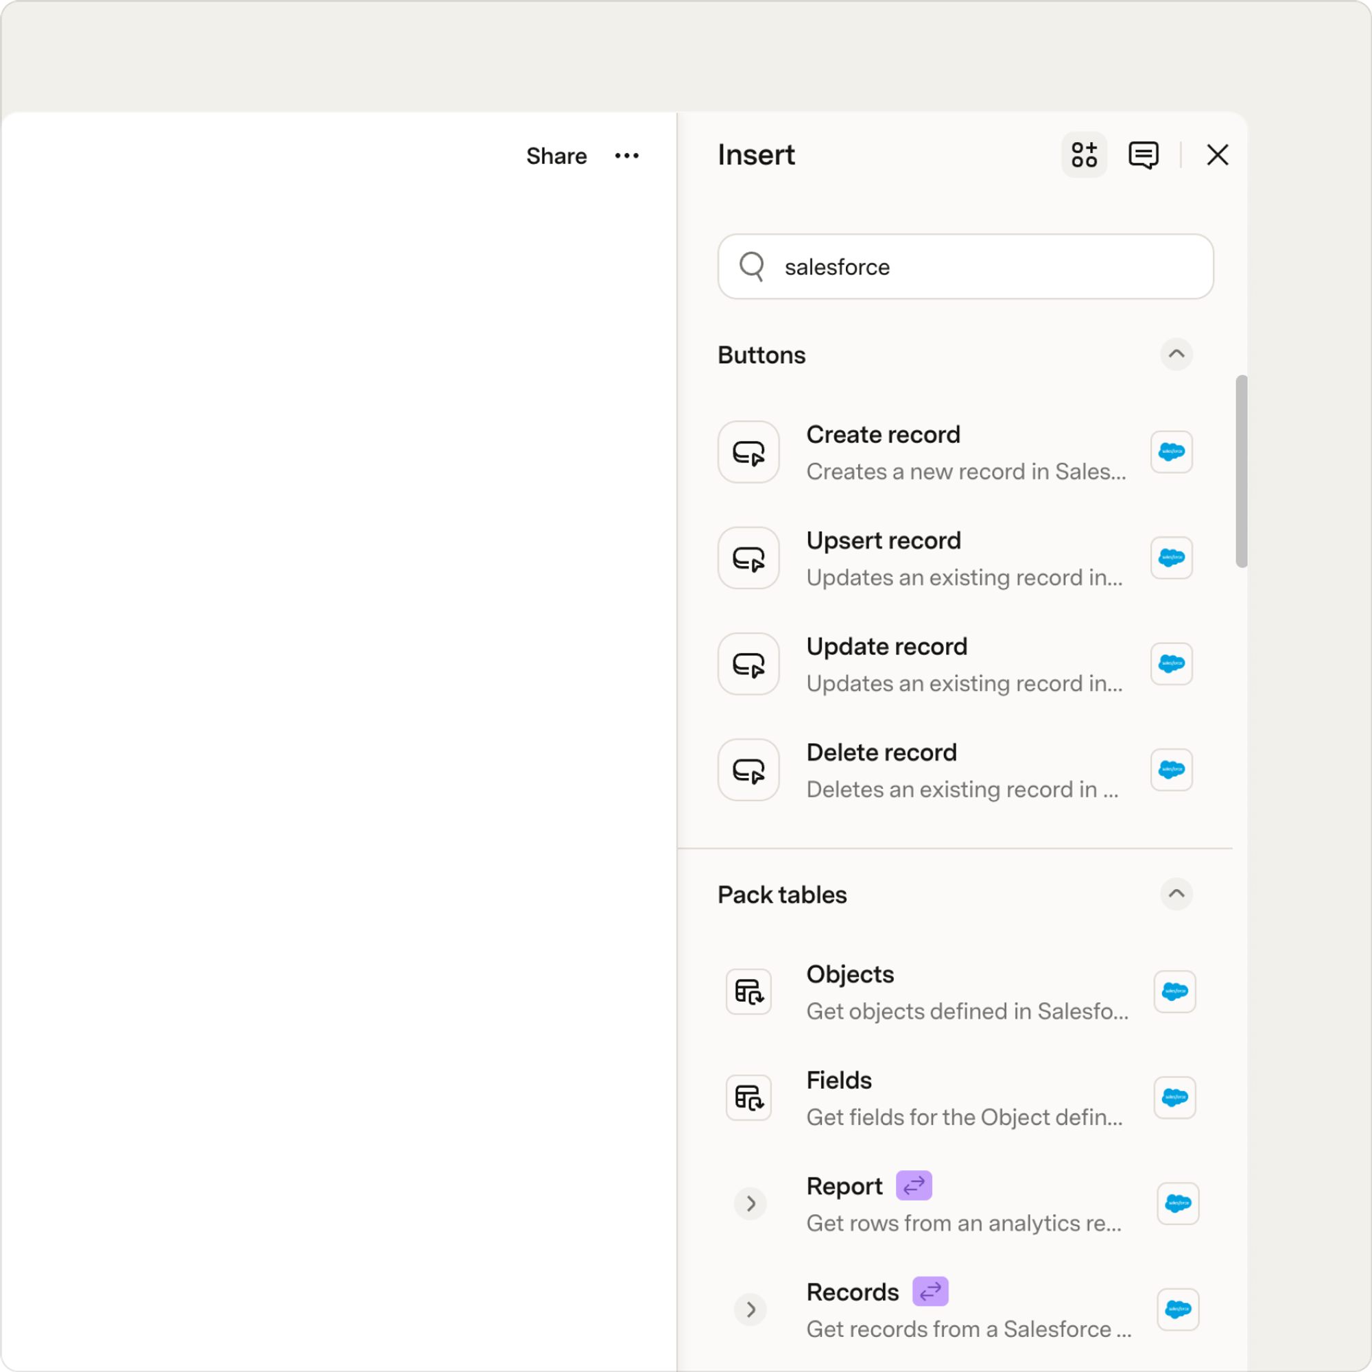Click the Objects pack table icon

coord(748,991)
